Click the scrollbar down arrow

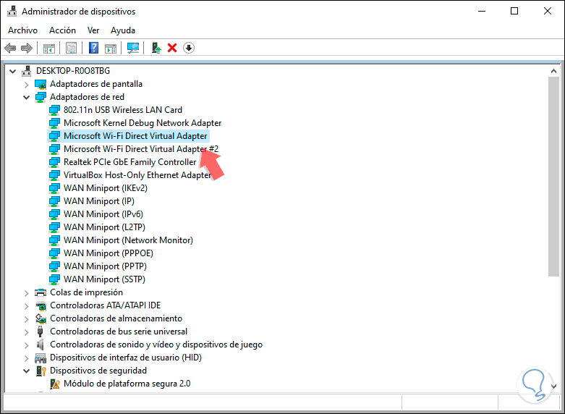[553, 386]
